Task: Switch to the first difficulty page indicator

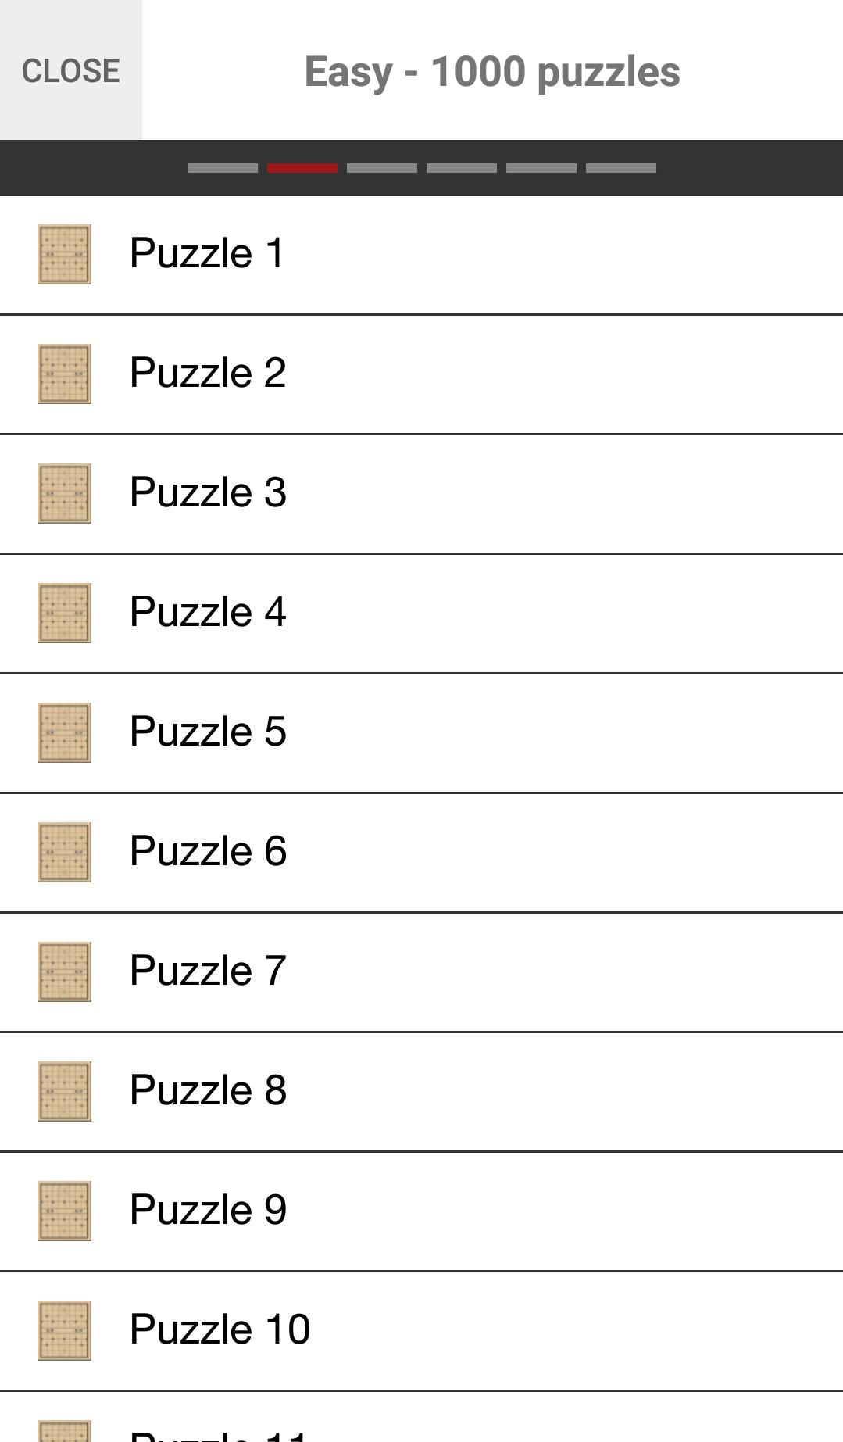Action: 223,168
